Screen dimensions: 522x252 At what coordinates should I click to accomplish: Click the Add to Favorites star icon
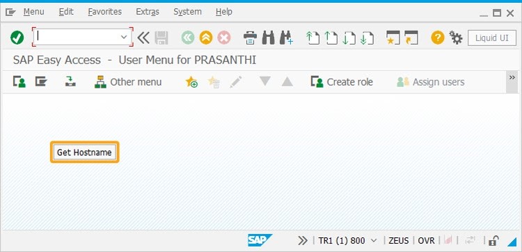point(191,82)
